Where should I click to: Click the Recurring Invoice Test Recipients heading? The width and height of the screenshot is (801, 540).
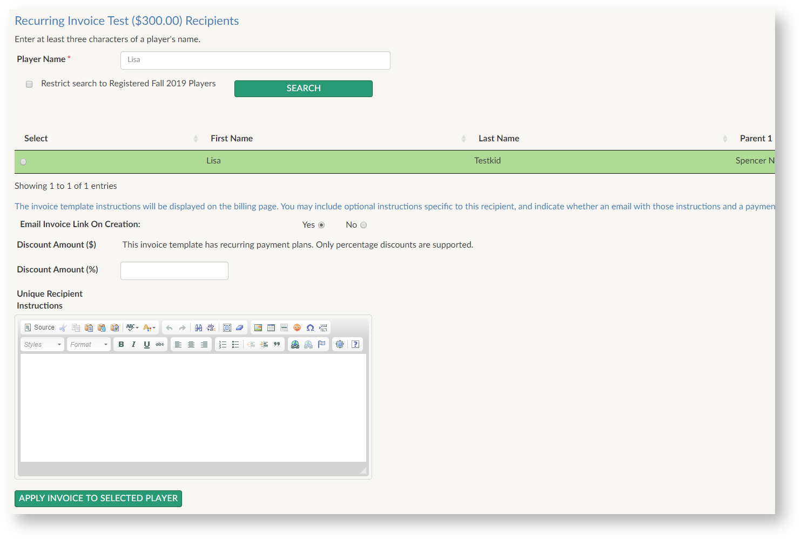pyautogui.click(x=127, y=21)
